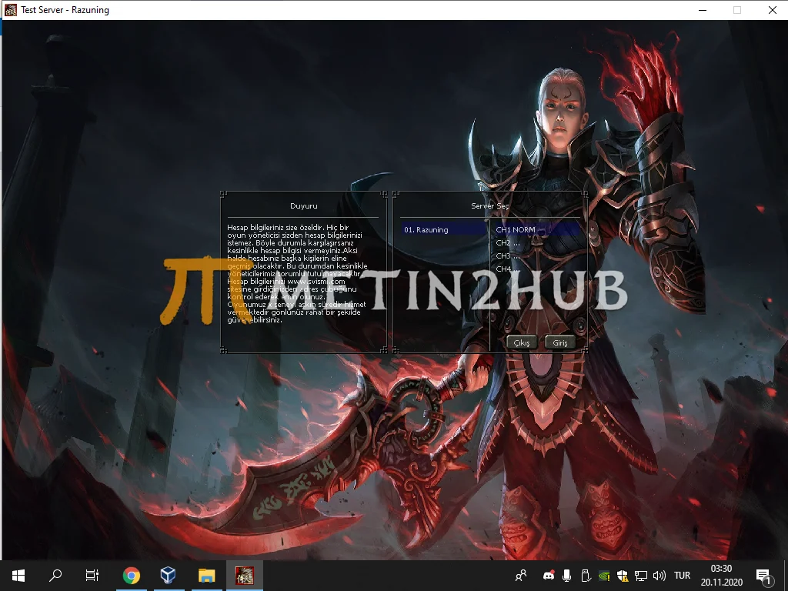Click the Server Seç panel title
The width and height of the screenshot is (788, 591).
(x=490, y=205)
